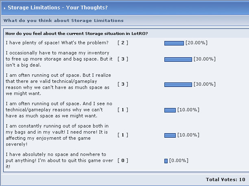The height and width of the screenshot is (186, 249).
Task: Click the 0.00% bar for 'about to quit'
Action: click(166, 161)
